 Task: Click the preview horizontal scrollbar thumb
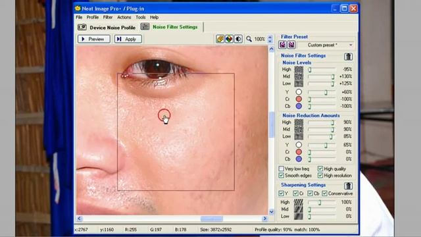point(212,219)
